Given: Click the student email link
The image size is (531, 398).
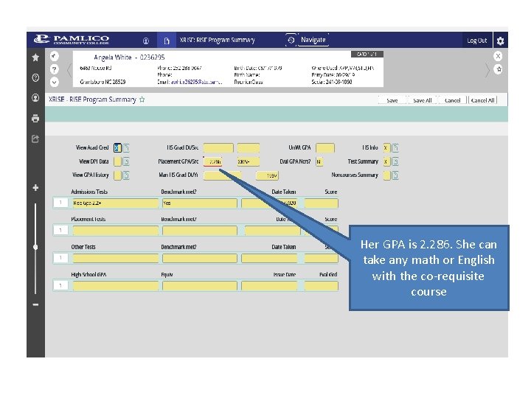Looking at the screenshot, I should coord(196,82).
